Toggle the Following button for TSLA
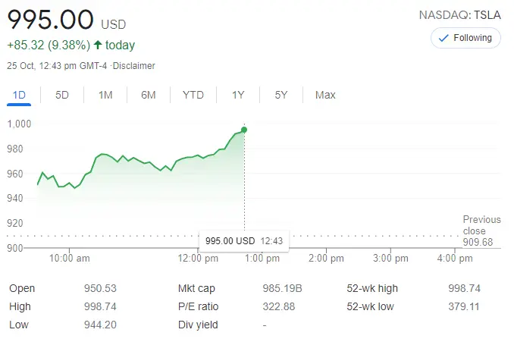 (x=465, y=38)
